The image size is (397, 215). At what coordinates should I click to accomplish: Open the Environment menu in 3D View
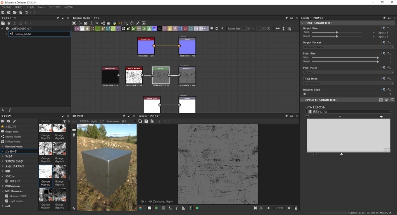coord(113,121)
